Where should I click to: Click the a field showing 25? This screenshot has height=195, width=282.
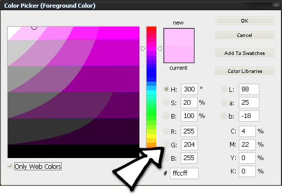(249, 103)
